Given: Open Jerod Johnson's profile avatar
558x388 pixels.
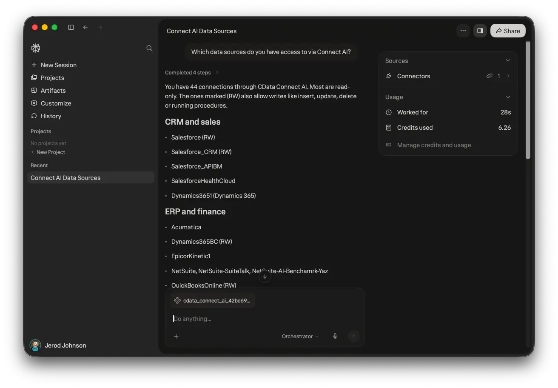Looking at the screenshot, I should tap(35, 345).
